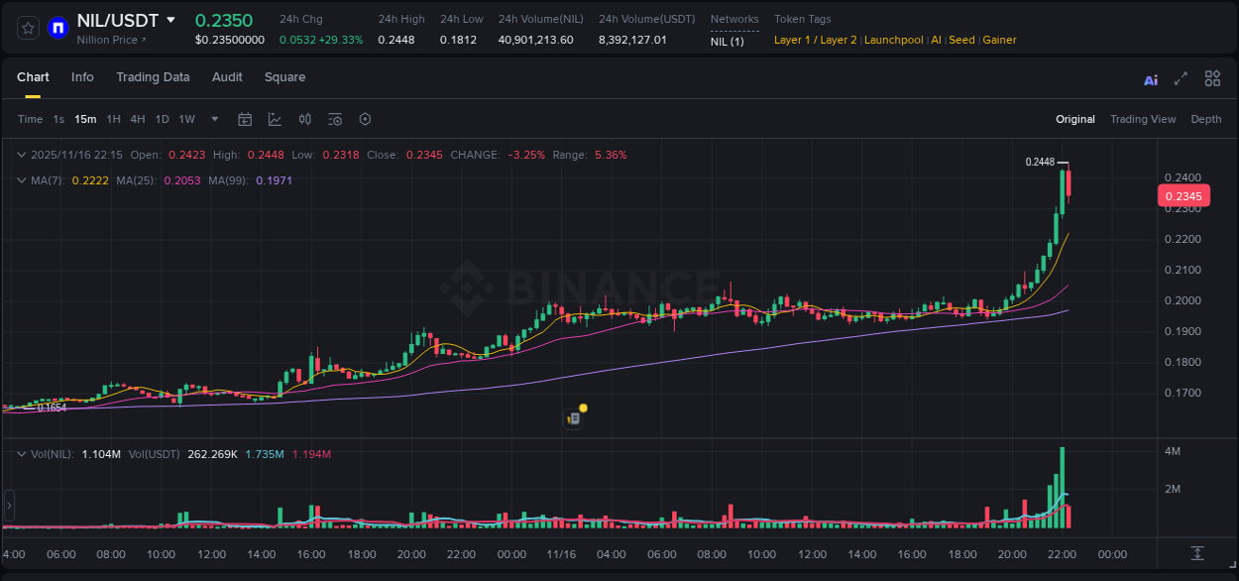Click the 0.2345 last price label
This screenshot has width=1239, height=581.
[1185, 196]
